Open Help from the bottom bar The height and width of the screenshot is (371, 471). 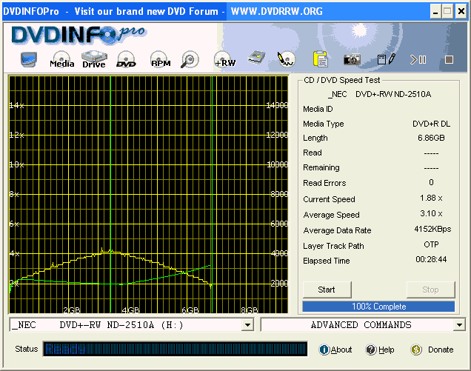[380, 350]
